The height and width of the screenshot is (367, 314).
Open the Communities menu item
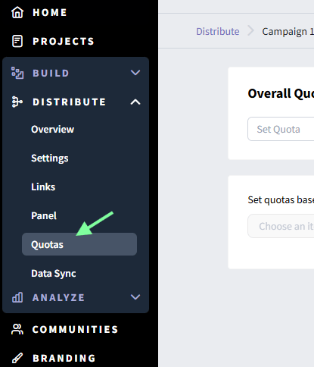(x=75, y=329)
